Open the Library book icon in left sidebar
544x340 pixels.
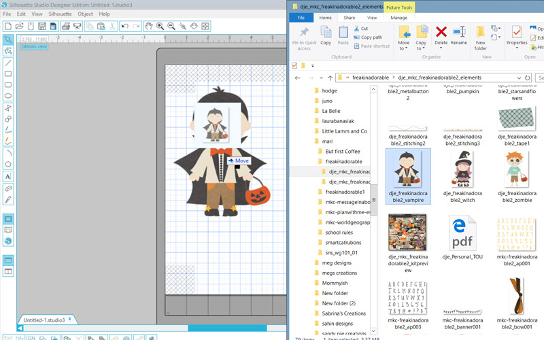coord(8,230)
